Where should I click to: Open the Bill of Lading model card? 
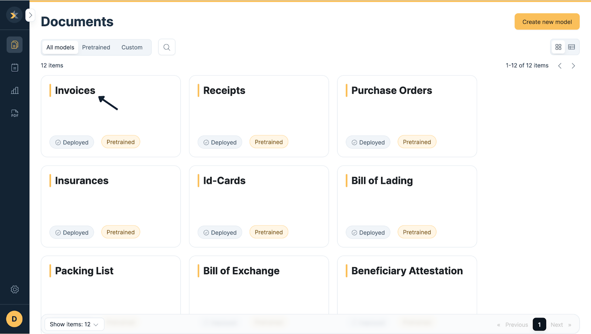407,206
